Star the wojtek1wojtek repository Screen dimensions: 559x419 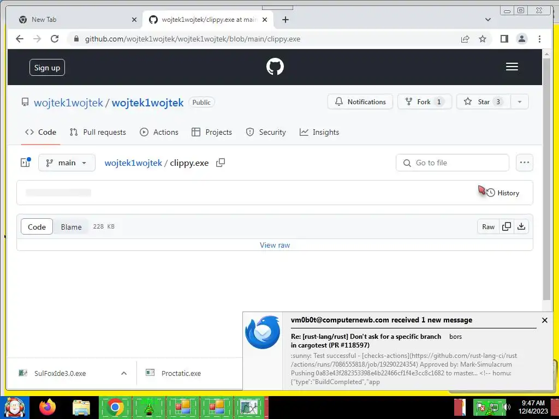pyautogui.click(x=484, y=102)
